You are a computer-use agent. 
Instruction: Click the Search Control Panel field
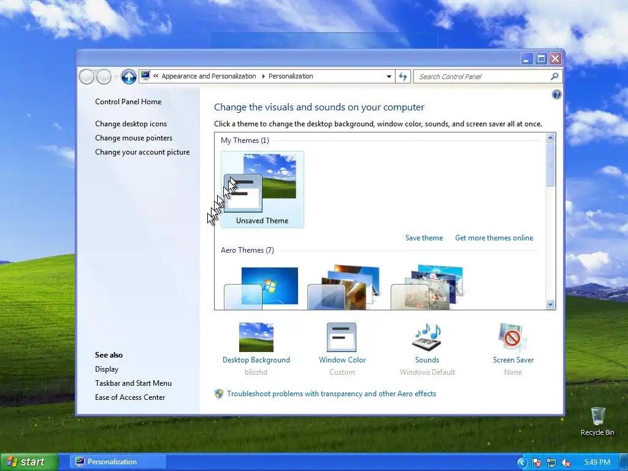point(488,77)
